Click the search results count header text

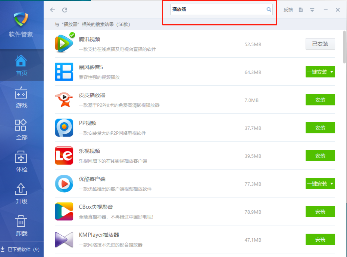[92, 24]
